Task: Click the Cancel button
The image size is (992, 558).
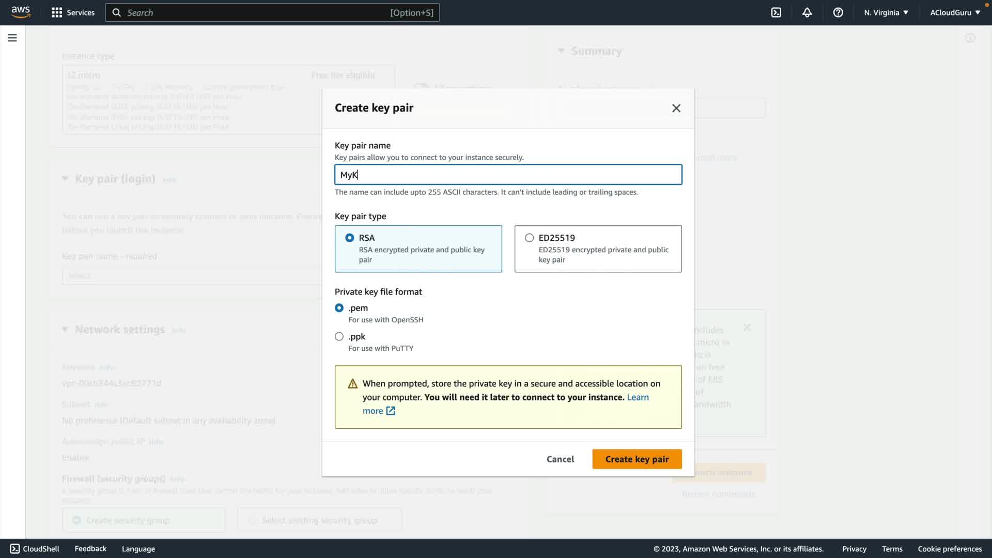Action: pos(560,459)
